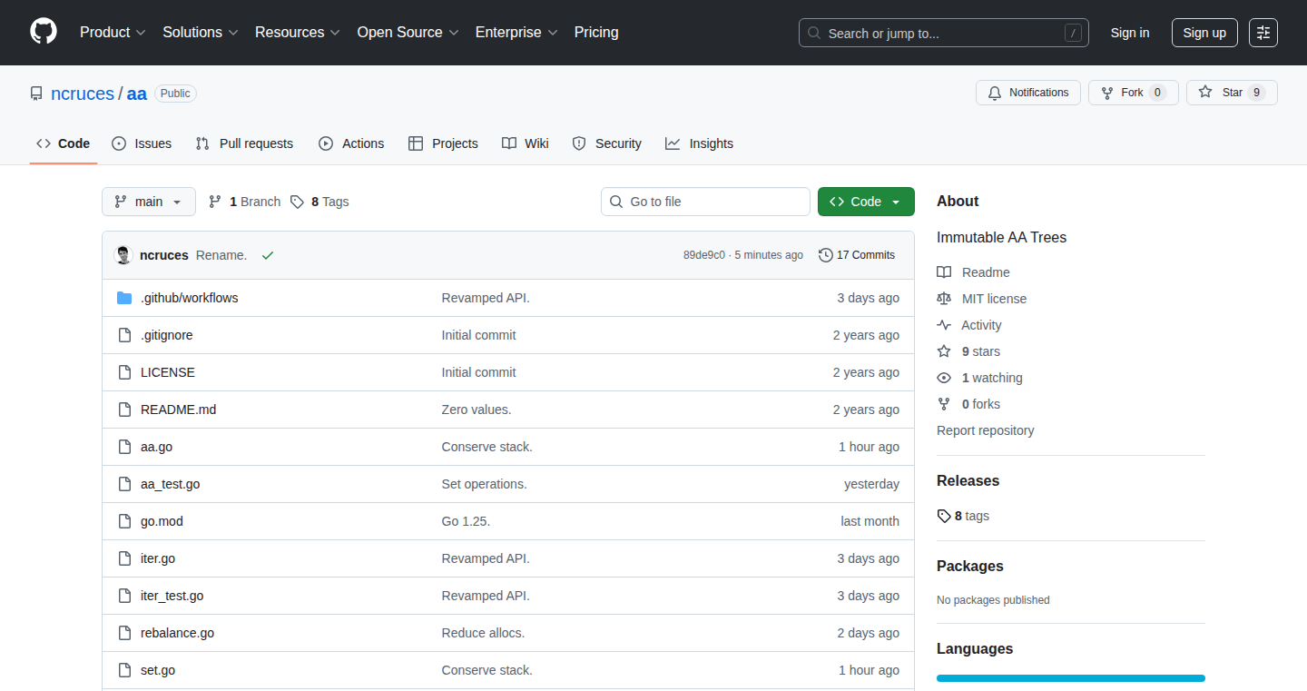
Task: Click the Notifications bell button
Action: pyautogui.click(x=1028, y=93)
